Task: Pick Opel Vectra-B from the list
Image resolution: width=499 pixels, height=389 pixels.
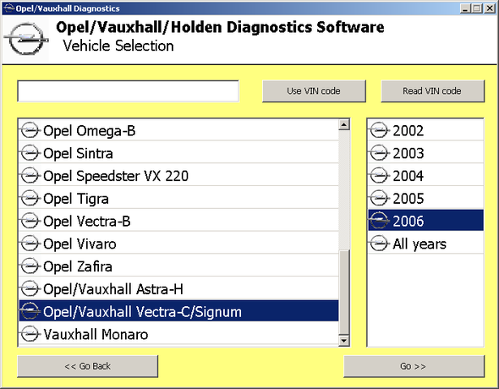Action: (178, 221)
